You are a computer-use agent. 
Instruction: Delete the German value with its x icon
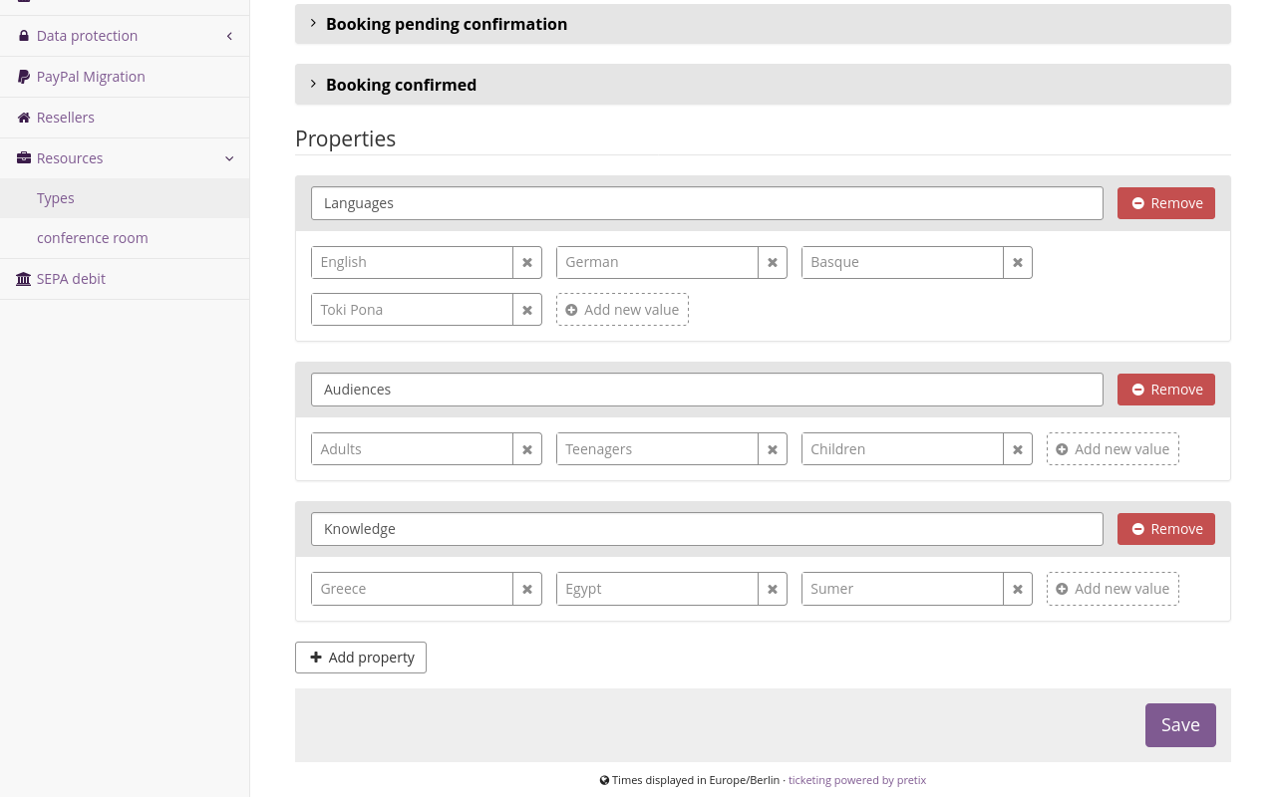(773, 262)
